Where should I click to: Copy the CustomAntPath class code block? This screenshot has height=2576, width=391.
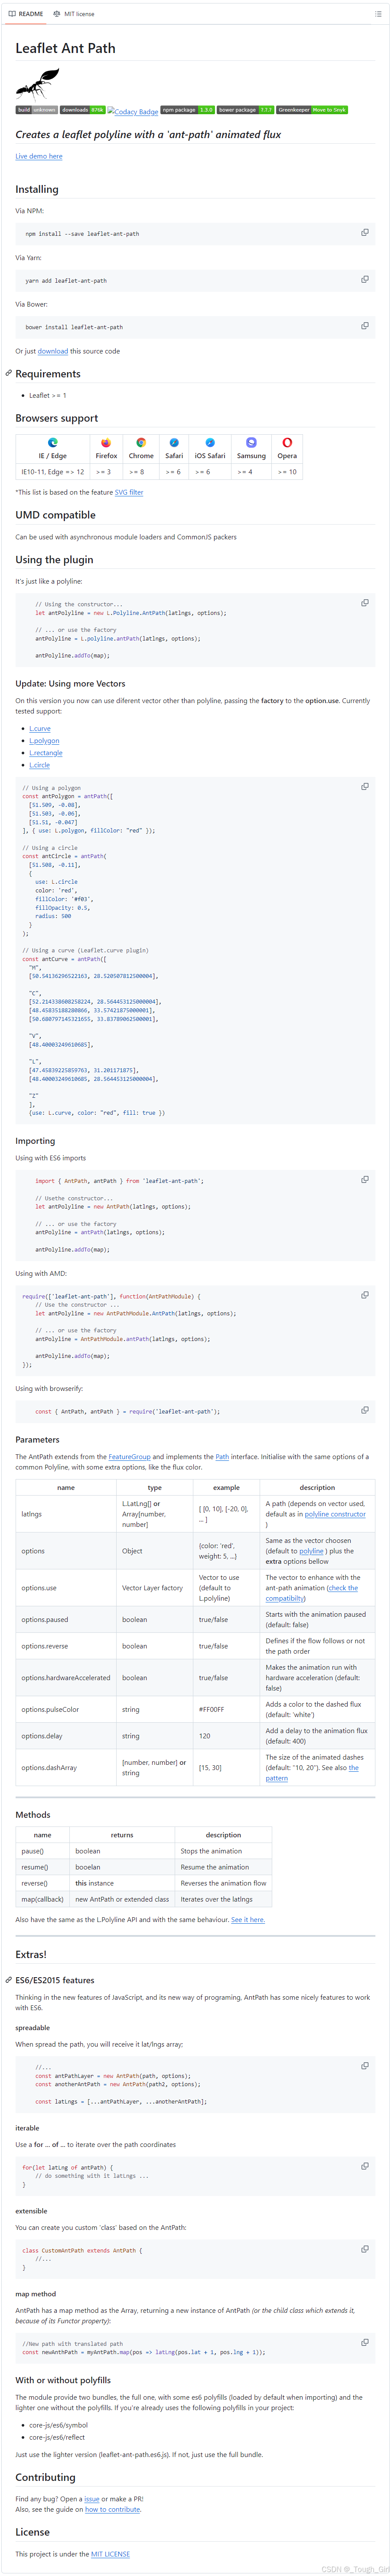tap(364, 2249)
